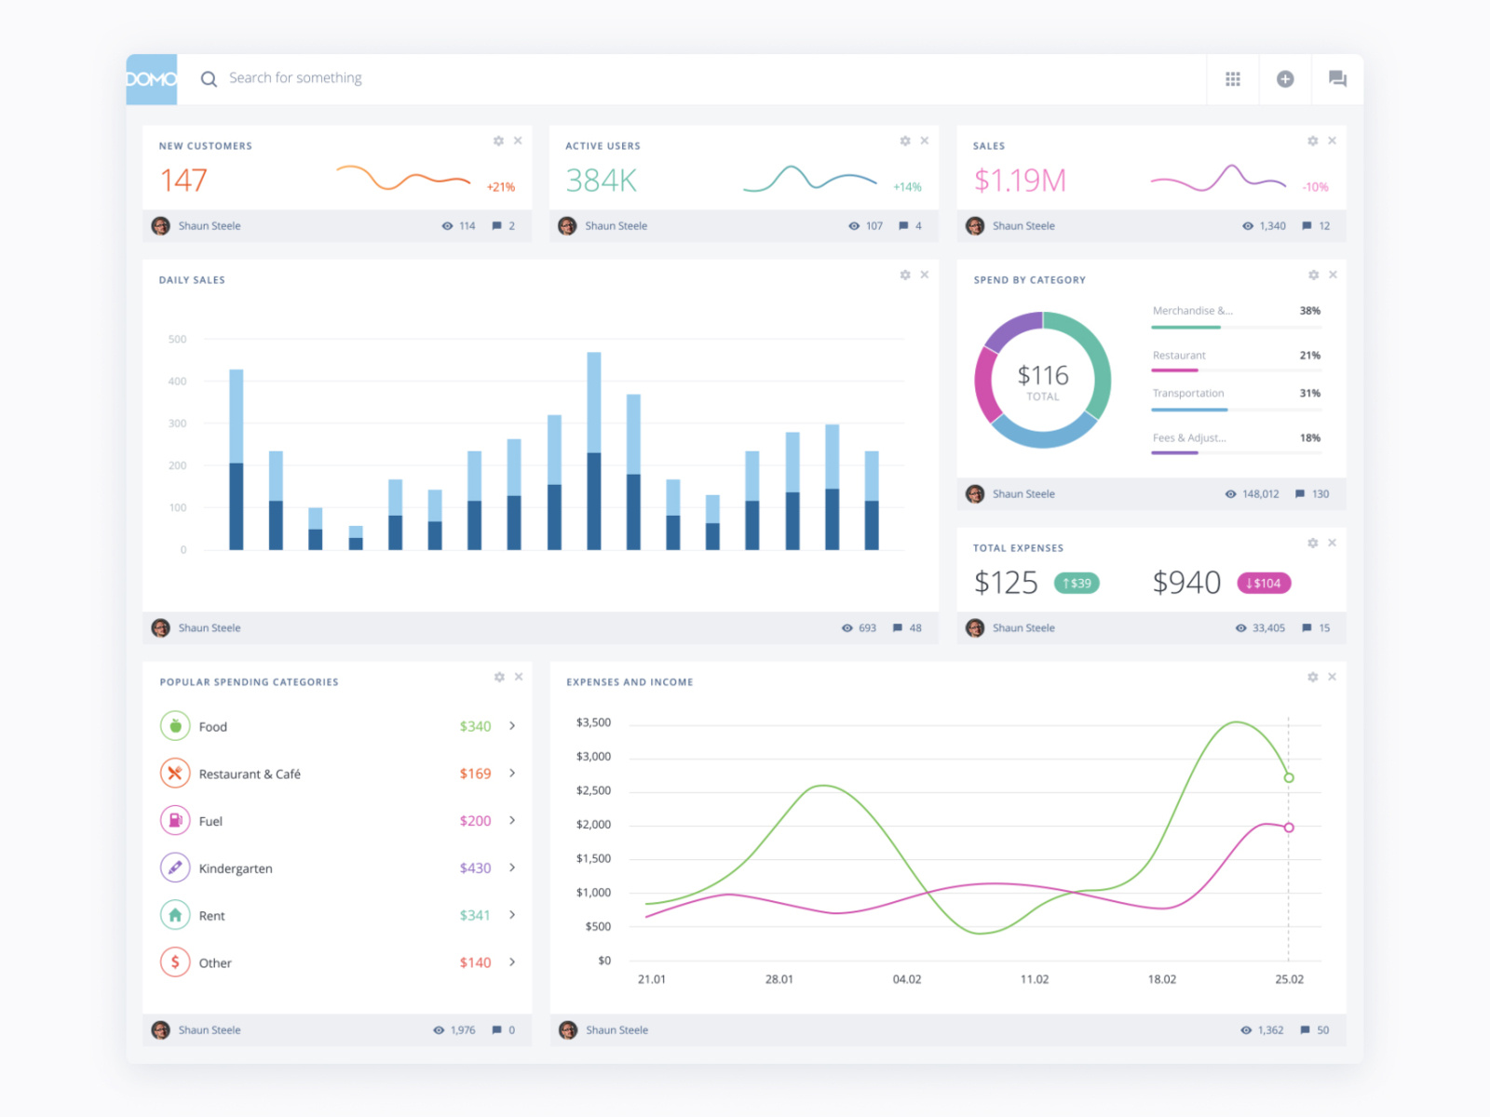Image resolution: width=1490 pixels, height=1117 pixels.
Task: Close the Sales card
Action: click(1333, 141)
